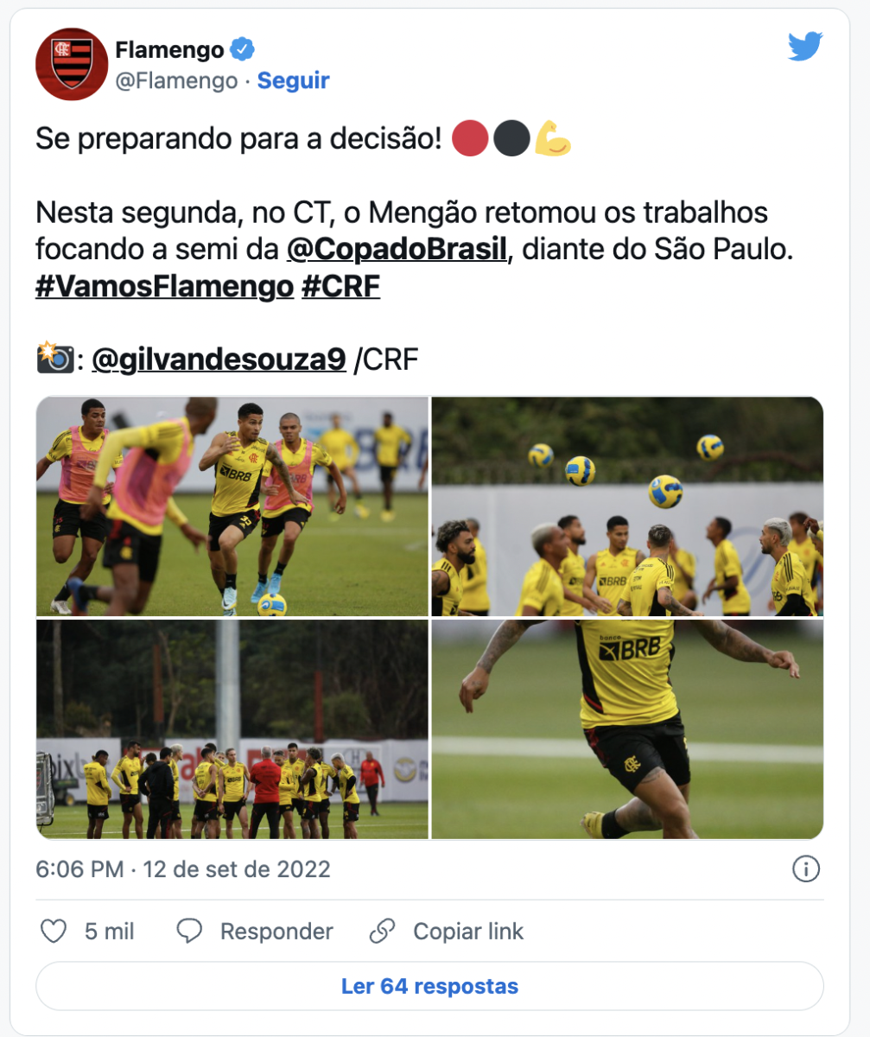The width and height of the screenshot is (870, 1037).
Task: Click the verified badge next to Flamengo
Action: tap(242, 49)
